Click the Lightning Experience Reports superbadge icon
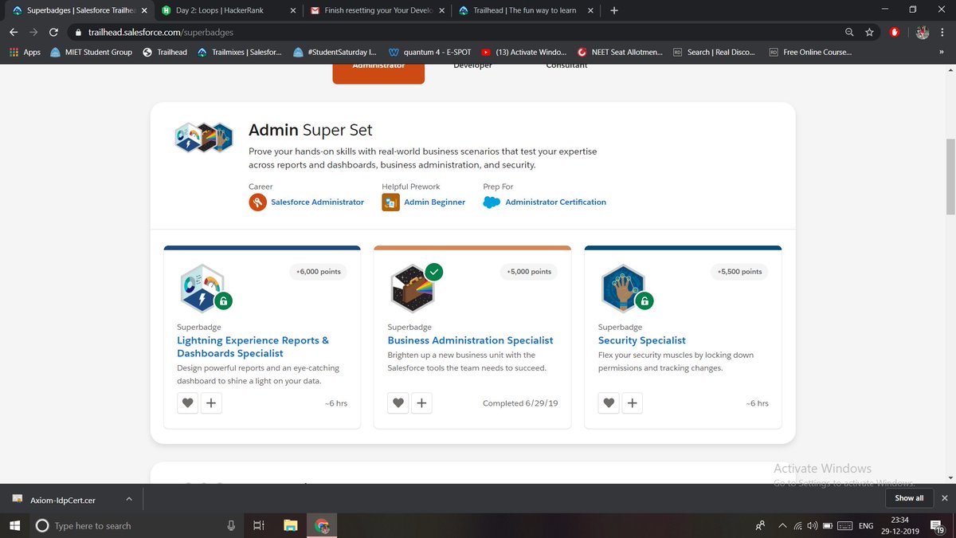The width and height of the screenshot is (956, 538). [202, 289]
